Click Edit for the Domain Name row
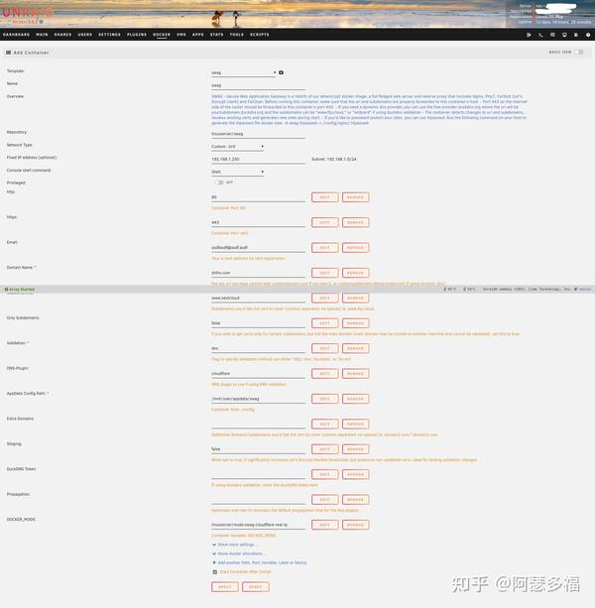The image size is (595, 608). click(325, 273)
